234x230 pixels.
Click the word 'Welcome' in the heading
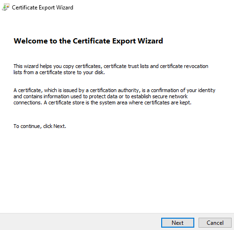[31, 41]
